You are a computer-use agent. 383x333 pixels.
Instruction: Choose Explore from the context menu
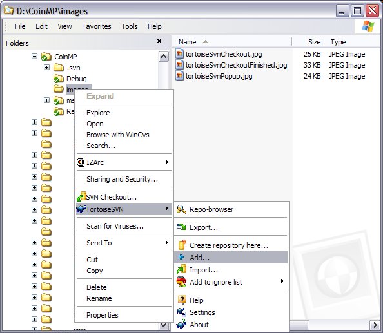click(124, 113)
